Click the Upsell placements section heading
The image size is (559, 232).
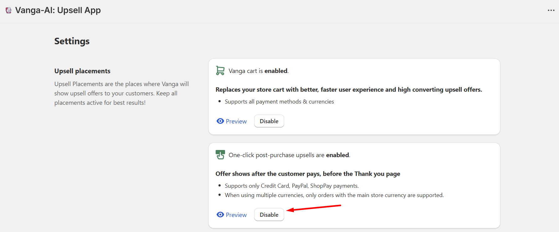pyautogui.click(x=82, y=71)
